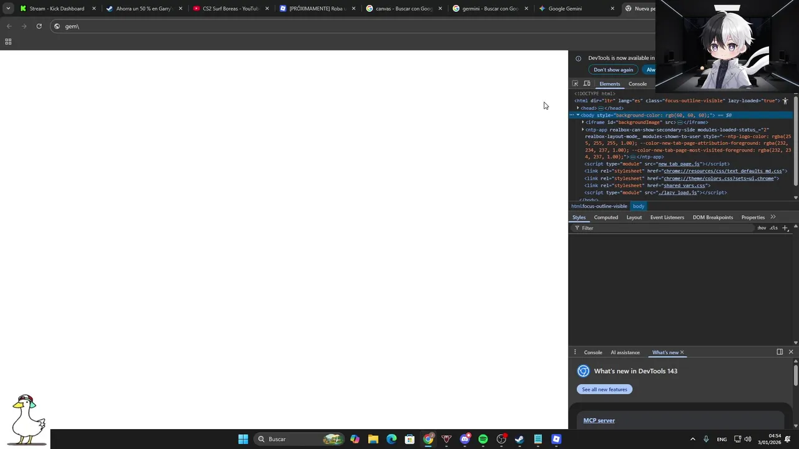Open the drawer Console tab

[x=593, y=352]
